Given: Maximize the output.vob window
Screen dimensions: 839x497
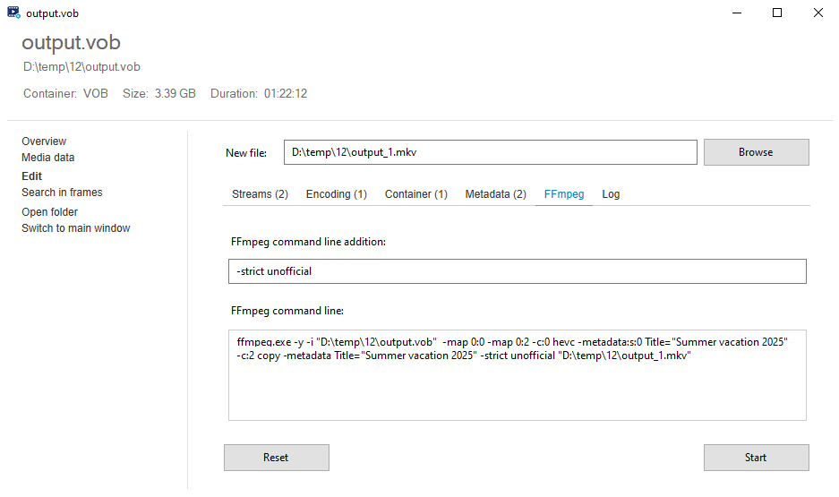Looking at the screenshot, I should (x=777, y=13).
